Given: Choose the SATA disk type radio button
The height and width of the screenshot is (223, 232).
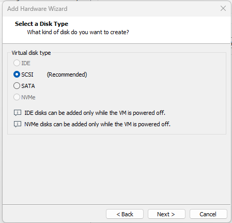Looking at the screenshot, I should pyautogui.click(x=17, y=86).
